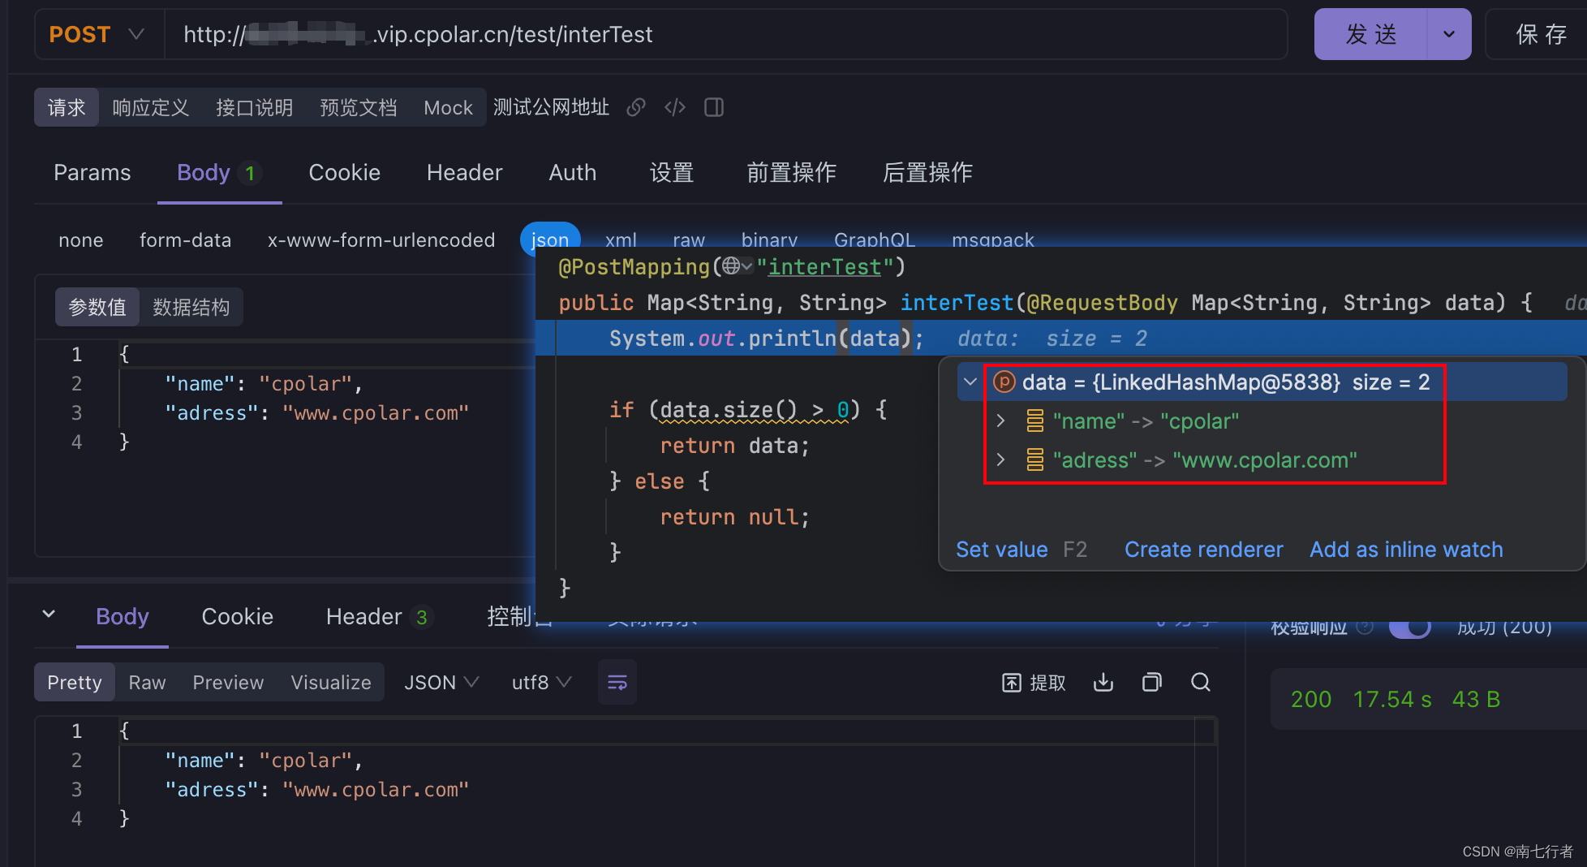This screenshot has width=1587, height=867.
Task: Click the copy response icon
Action: coord(1152,683)
